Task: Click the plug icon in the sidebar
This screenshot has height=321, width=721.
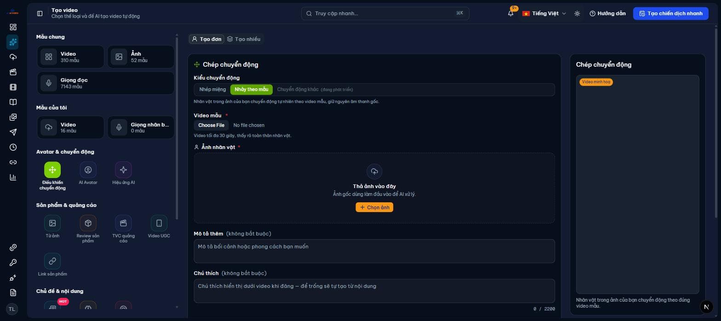Action: point(13,278)
